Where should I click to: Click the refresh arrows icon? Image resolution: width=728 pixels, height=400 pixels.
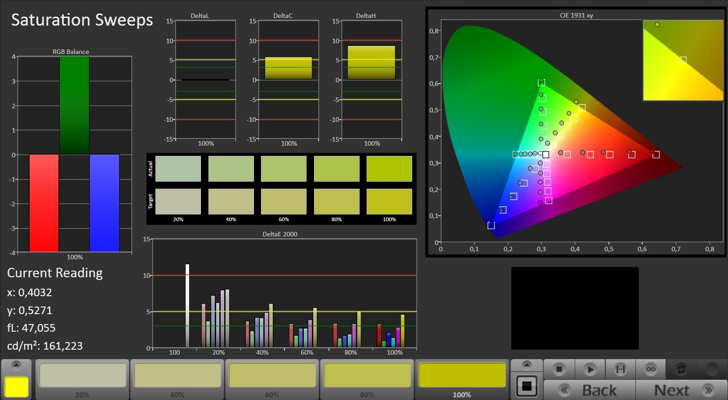pos(681,369)
